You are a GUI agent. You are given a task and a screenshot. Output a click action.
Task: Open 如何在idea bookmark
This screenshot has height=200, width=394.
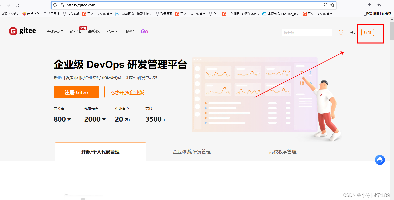point(241,14)
